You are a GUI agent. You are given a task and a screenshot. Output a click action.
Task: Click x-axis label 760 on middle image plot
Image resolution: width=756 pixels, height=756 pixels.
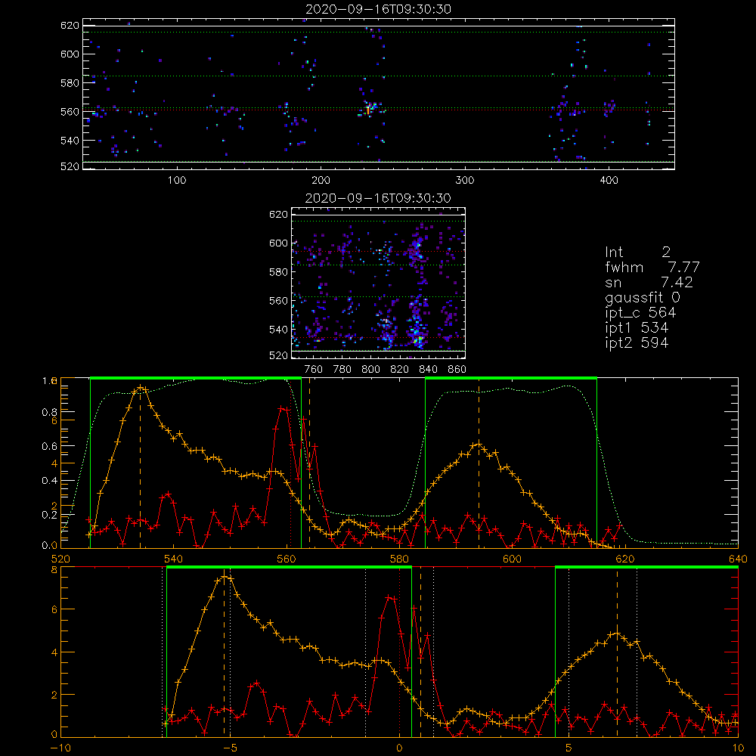coord(314,370)
